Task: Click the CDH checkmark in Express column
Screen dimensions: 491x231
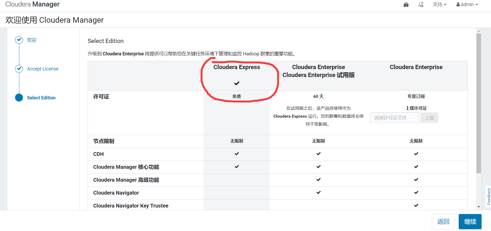Action: click(237, 154)
